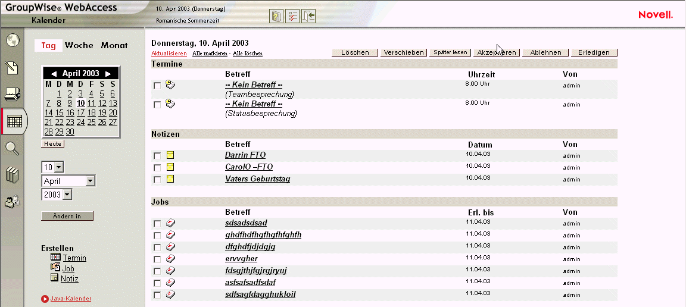Click the Logout door icon in header

coord(308,16)
